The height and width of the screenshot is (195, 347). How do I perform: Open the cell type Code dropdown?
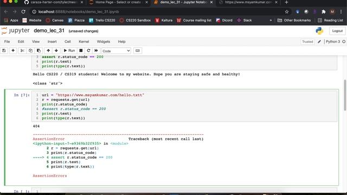116,51
